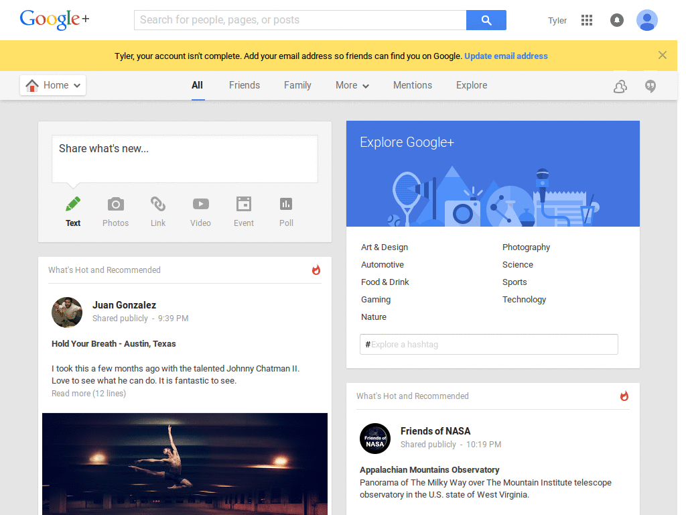Explore the Science category
The width and height of the screenshot is (686, 515).
click(518, 265)
